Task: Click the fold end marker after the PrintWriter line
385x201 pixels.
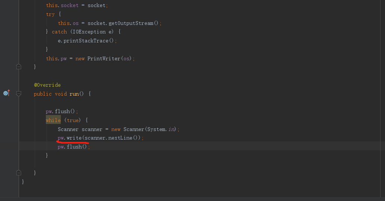Action: tap(19, 67)
